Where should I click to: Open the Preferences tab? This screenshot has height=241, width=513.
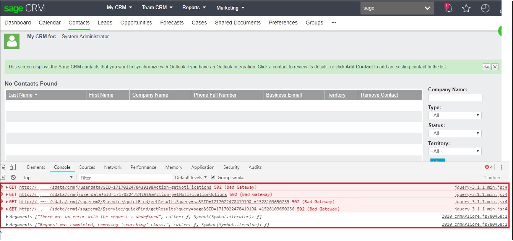[x=283, y=23]
